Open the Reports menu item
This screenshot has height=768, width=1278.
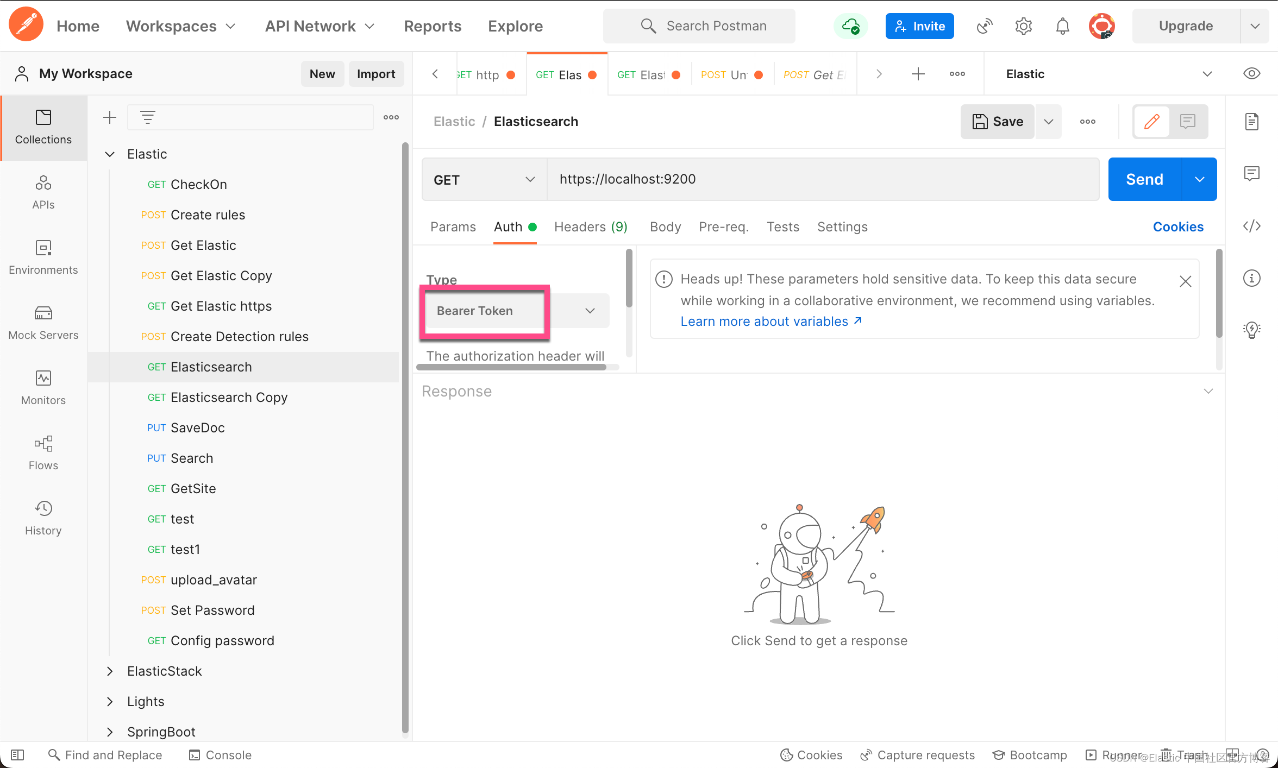point(433,26)
